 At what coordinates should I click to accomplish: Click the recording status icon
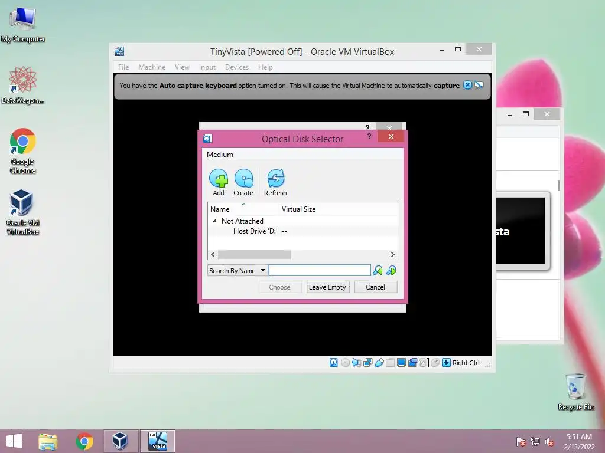pos(412,363)
